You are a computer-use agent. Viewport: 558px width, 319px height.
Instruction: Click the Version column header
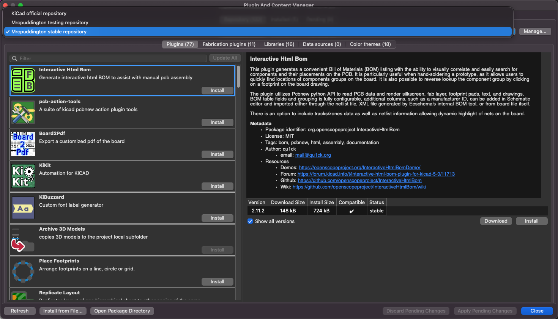pyautogui.click(x=257, y=203)
